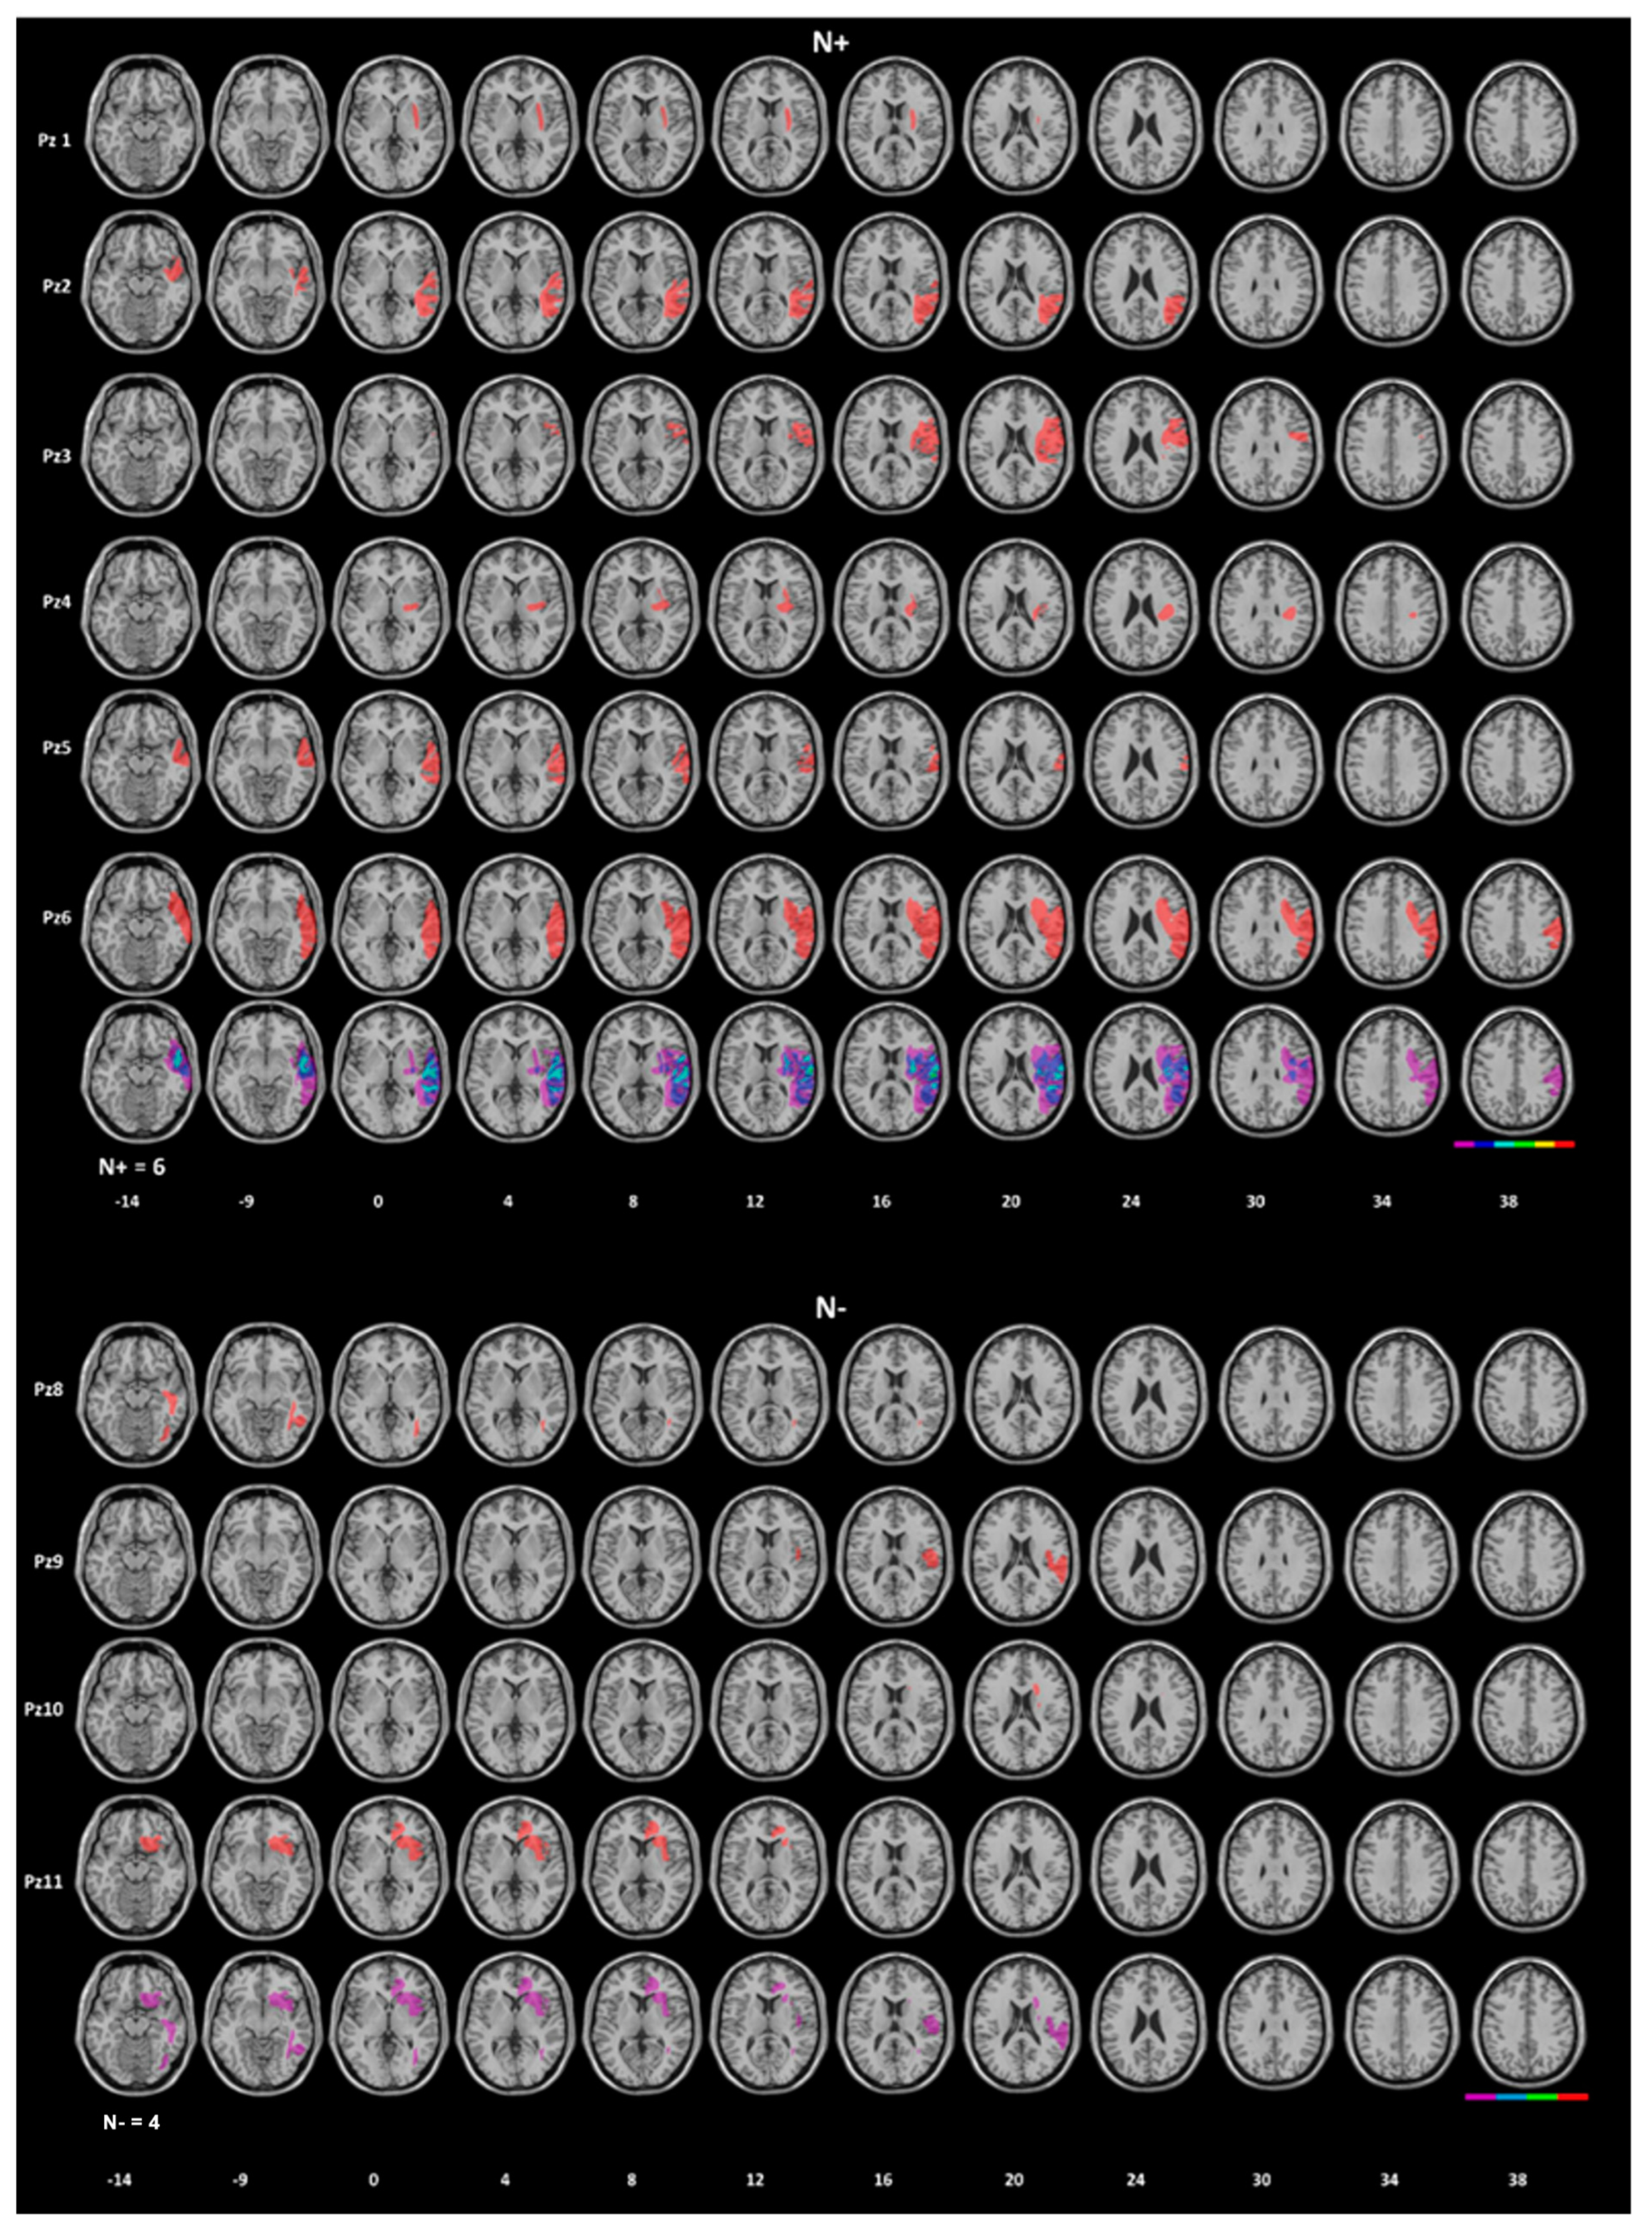1652x2230 pixels.
Task: Select the Pz4 row label
Action: [x=56, y=603]
